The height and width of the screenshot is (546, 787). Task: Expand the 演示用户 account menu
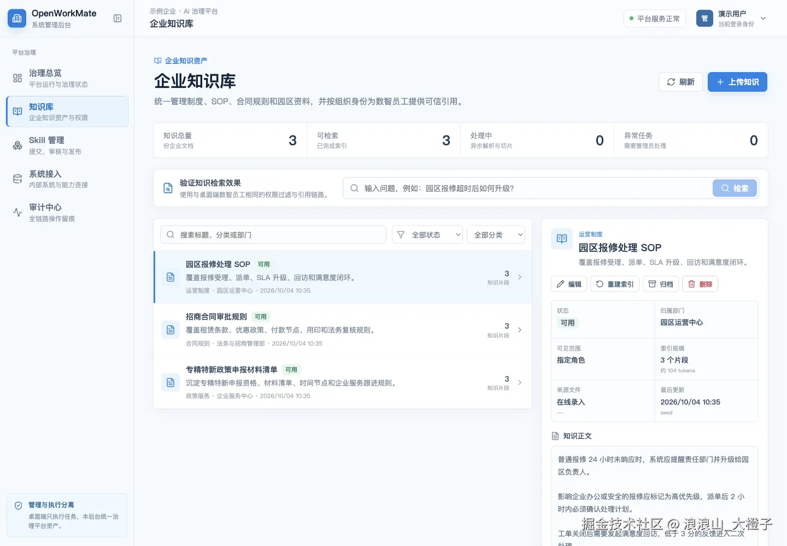[763, 19]
